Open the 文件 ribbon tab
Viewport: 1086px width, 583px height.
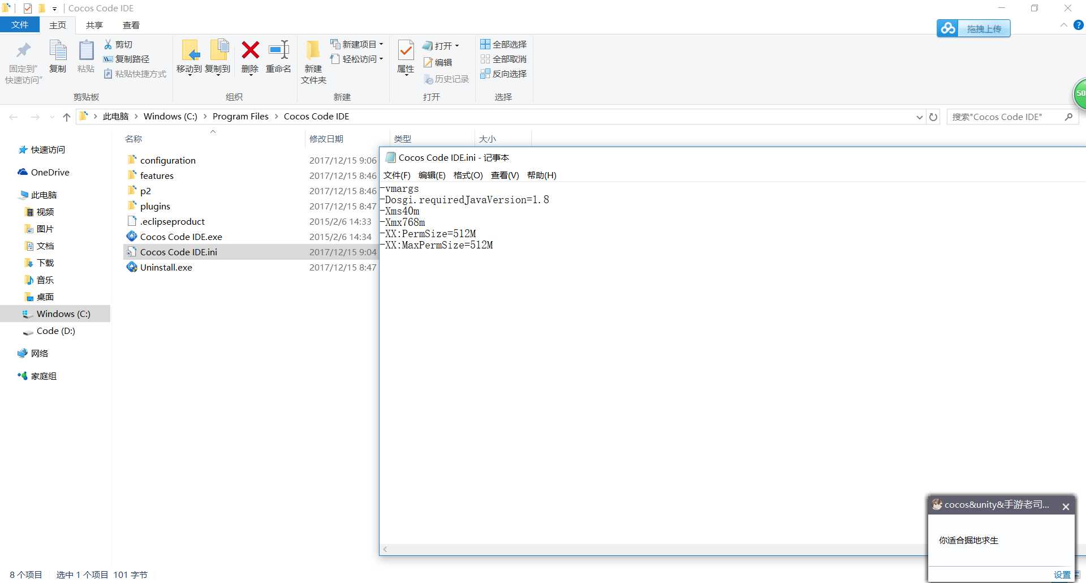[20, 25]
